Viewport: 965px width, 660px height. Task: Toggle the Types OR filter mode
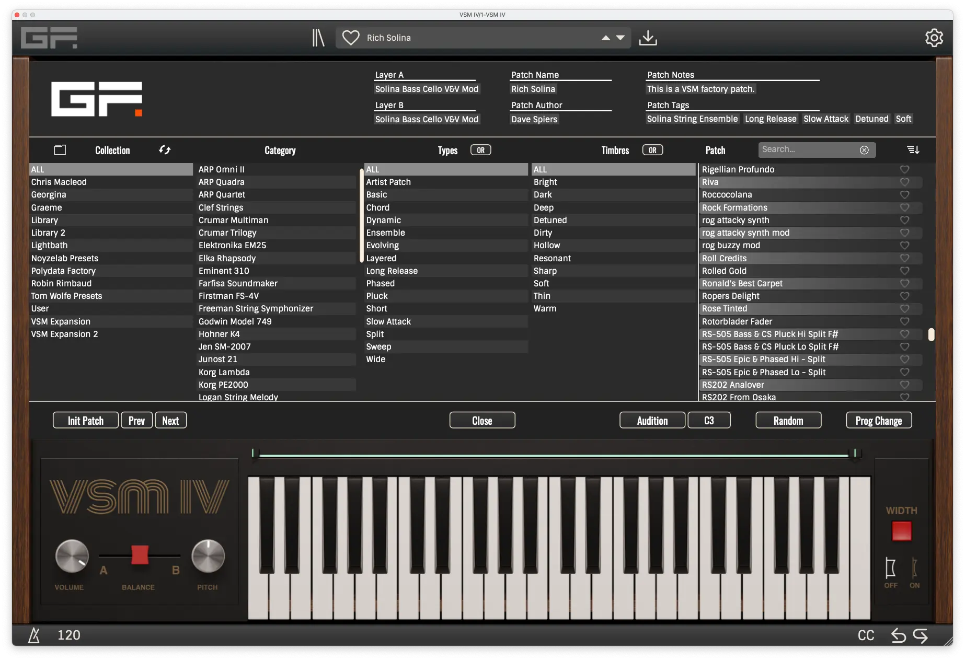pos(480,150)
